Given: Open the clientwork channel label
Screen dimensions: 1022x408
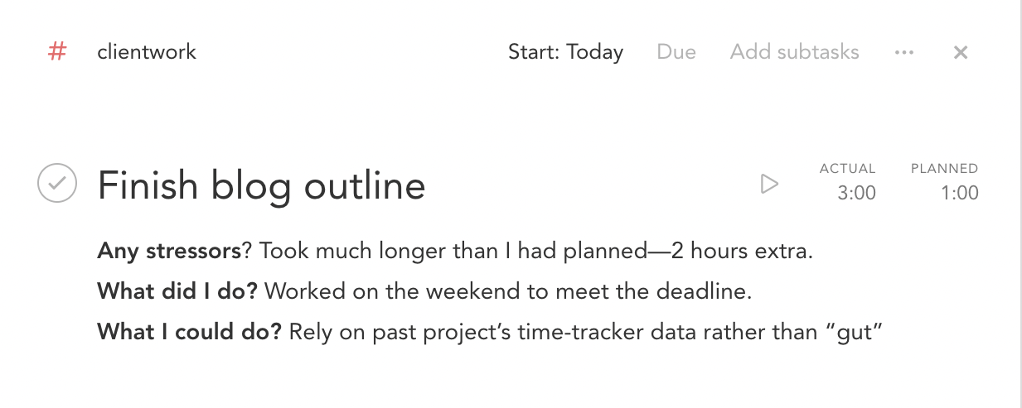Looking at the screenshot, I should pyautogui.click(x=147, y=52).
